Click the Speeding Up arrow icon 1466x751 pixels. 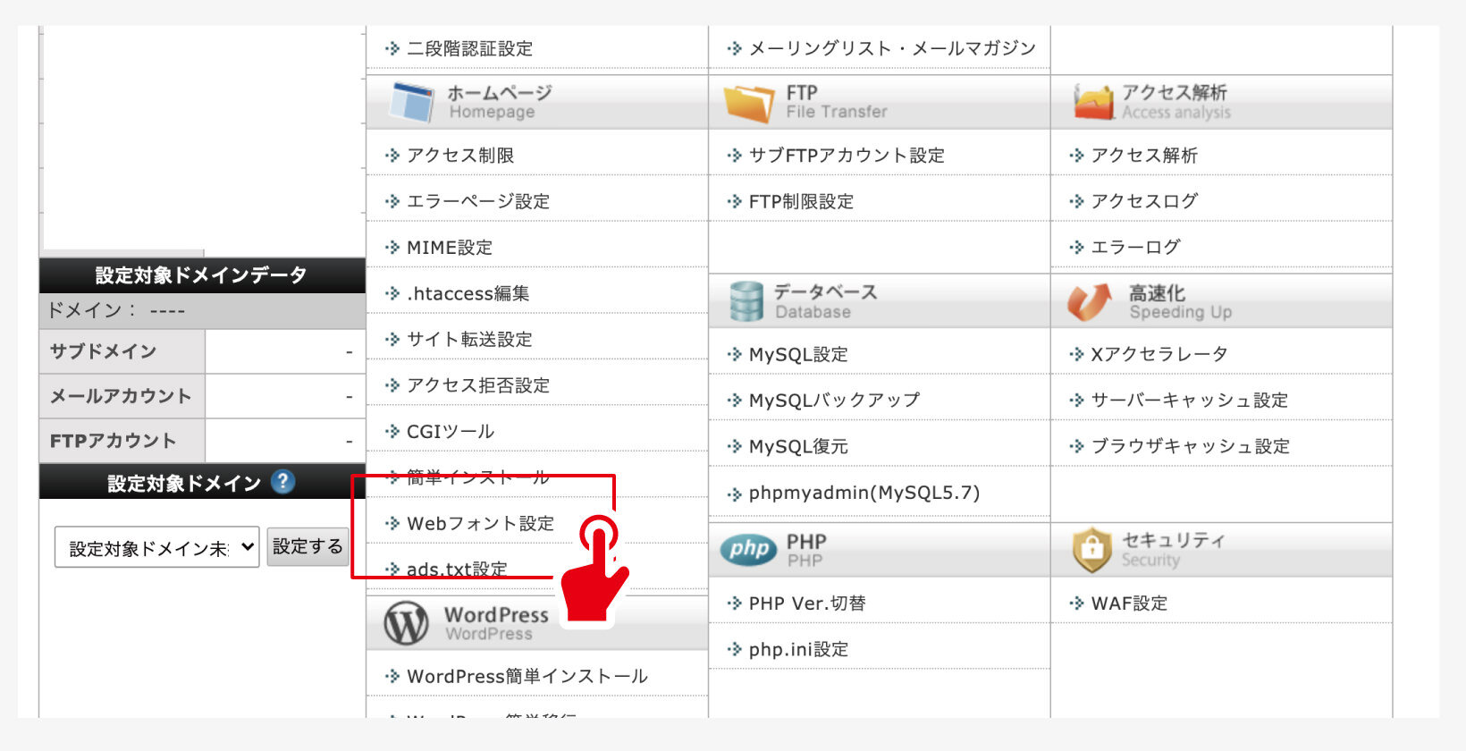(x=1090, y=301)
